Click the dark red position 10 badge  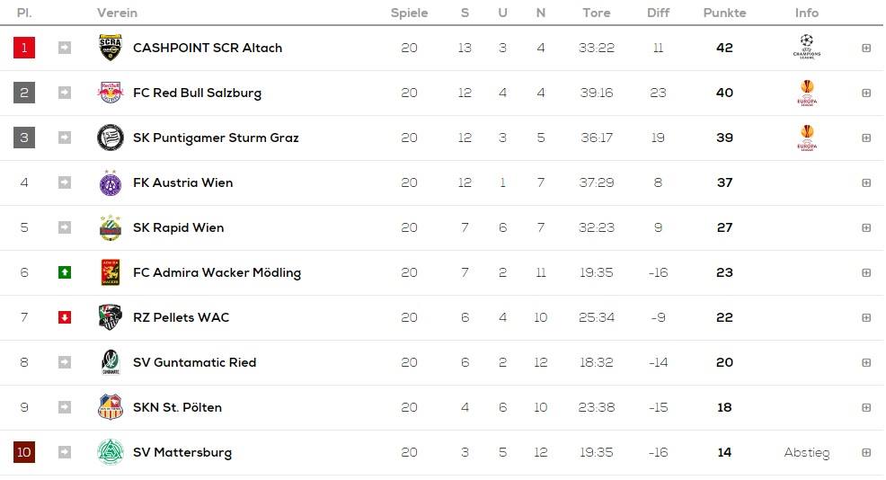click(x=24, y=452)
